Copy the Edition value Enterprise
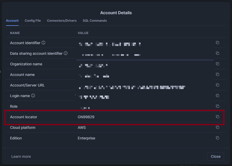 click(x=218, y=138)
